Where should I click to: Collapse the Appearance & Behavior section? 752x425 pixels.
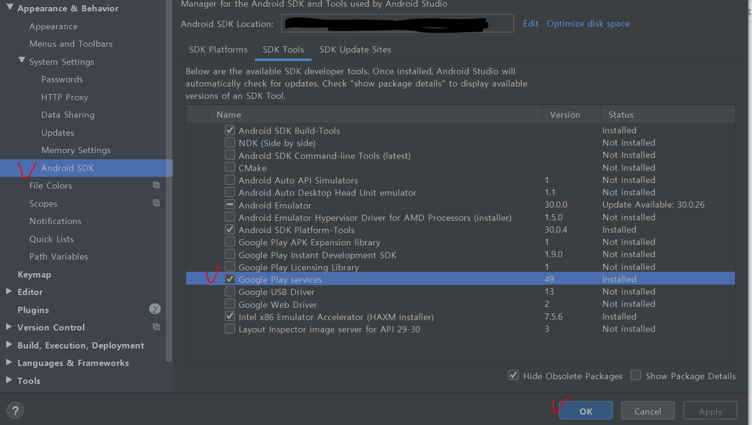pos(9,7)
